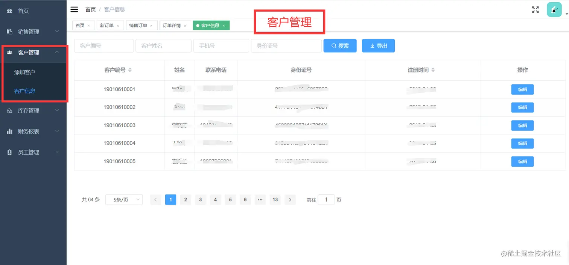Click the 前往 page jump input

coord(326,200)
